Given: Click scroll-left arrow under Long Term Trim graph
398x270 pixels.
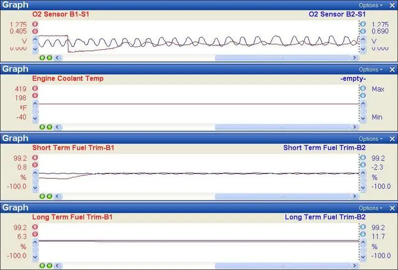Looking at the screenshot, I should click(x=58, y=266).
